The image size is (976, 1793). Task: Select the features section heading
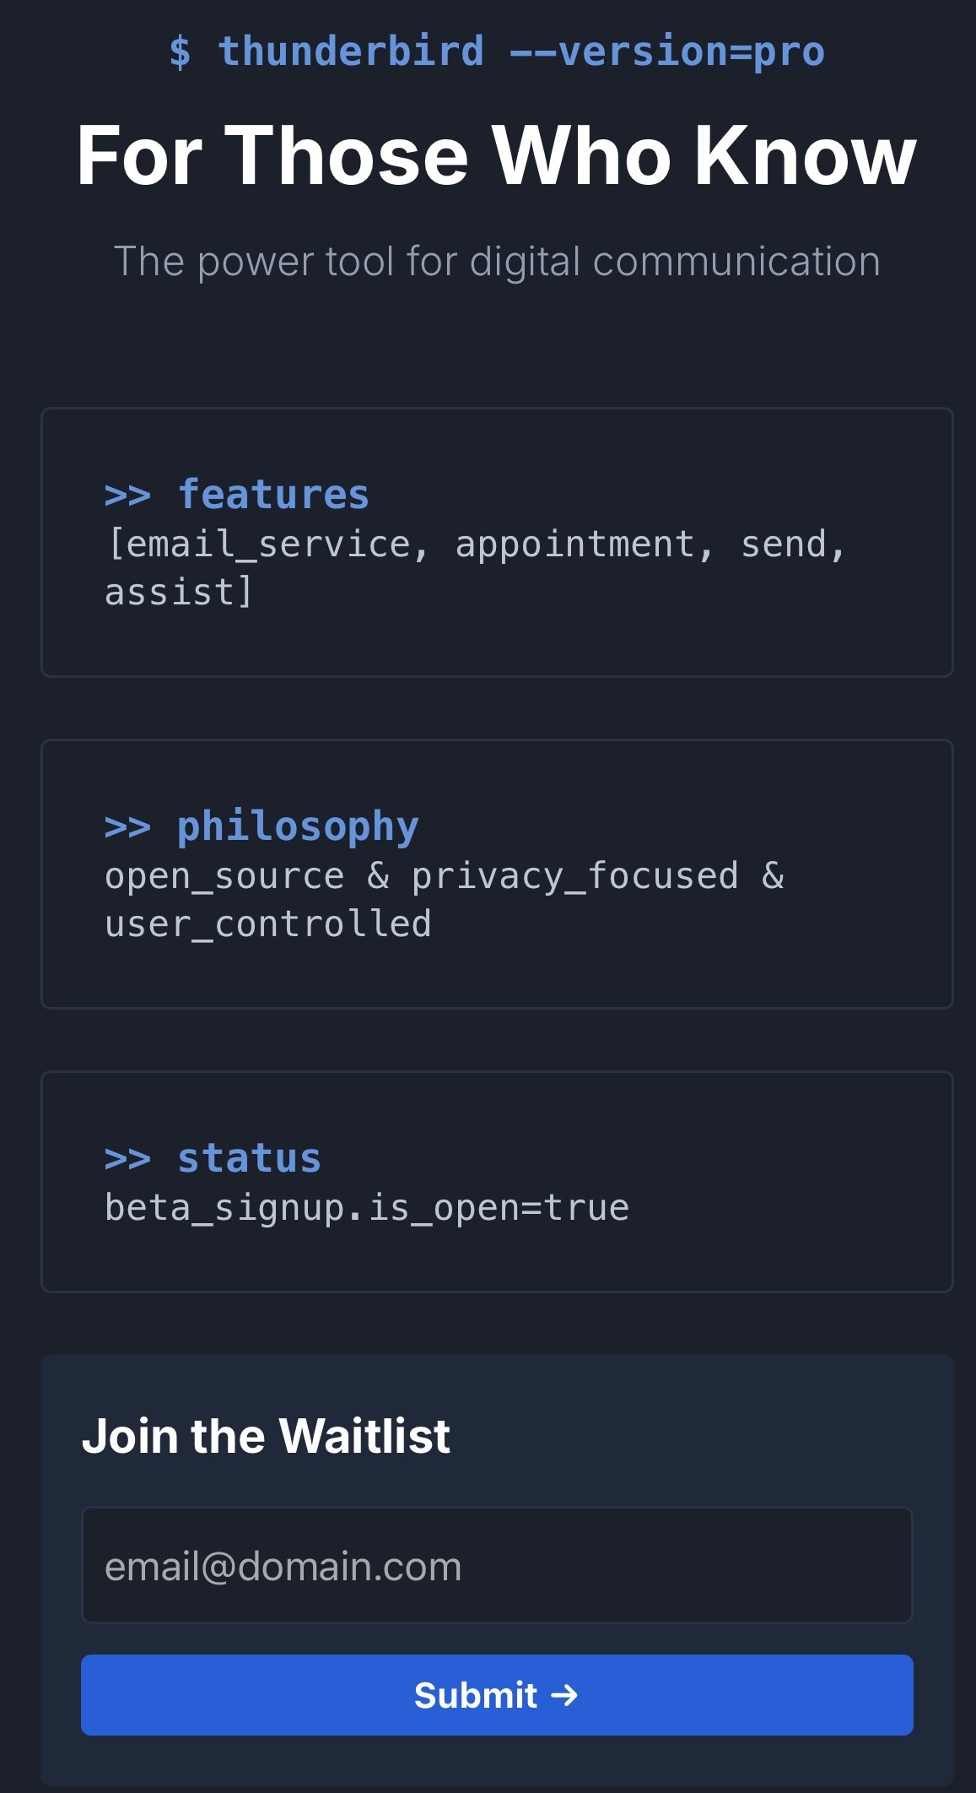tap(273, 495)
